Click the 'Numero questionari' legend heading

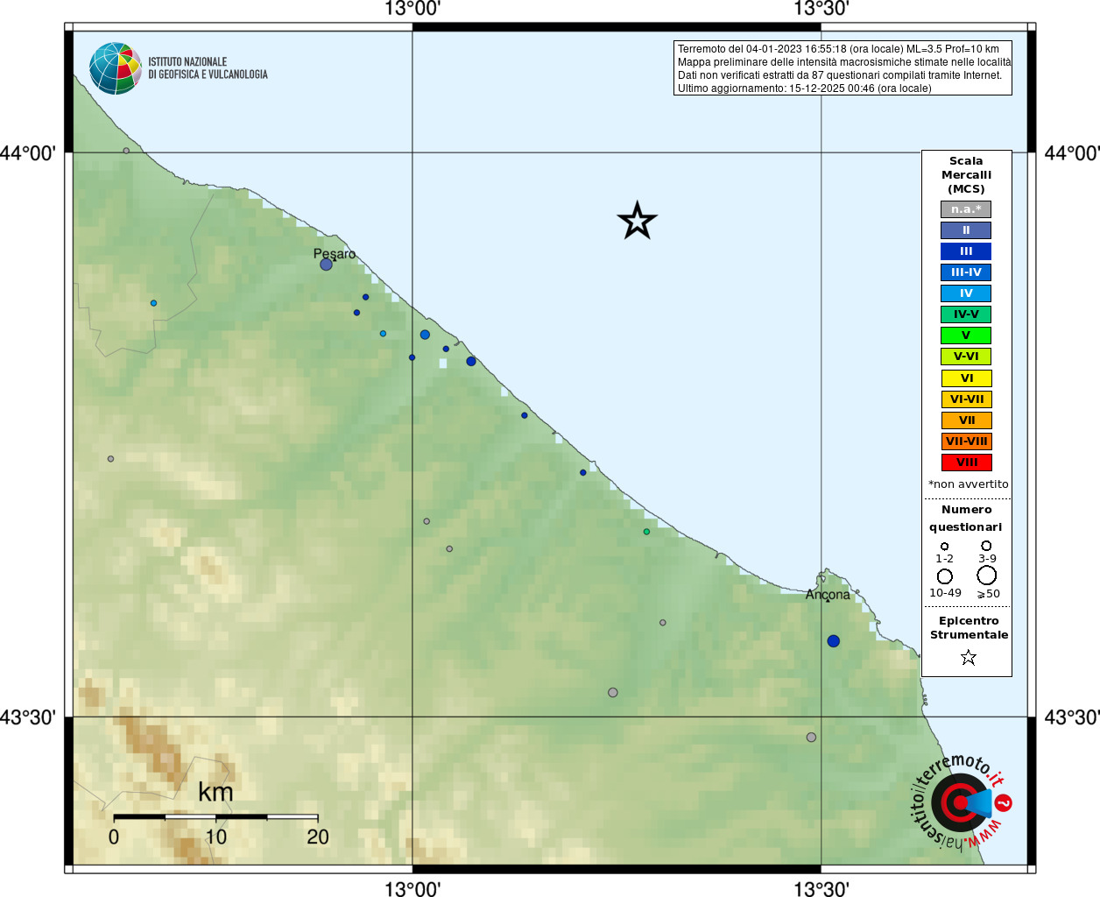click(966, 518)
